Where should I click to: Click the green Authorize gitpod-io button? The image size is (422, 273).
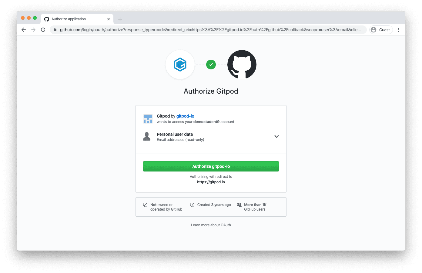point(211,166)
